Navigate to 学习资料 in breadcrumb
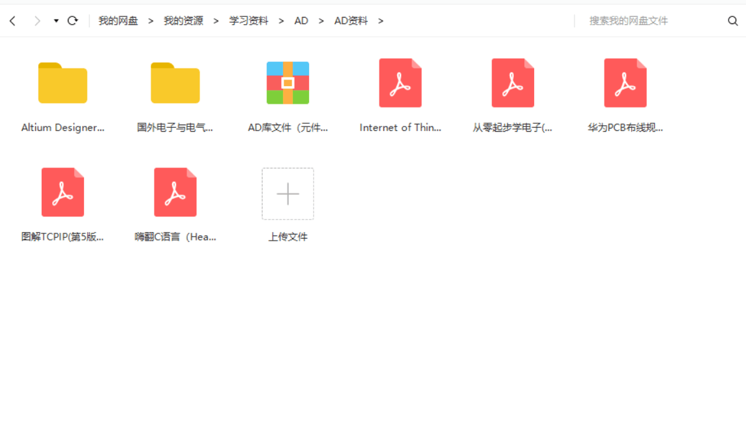The height and width of the screenshot is (429, 746). [x=249, y=21]
